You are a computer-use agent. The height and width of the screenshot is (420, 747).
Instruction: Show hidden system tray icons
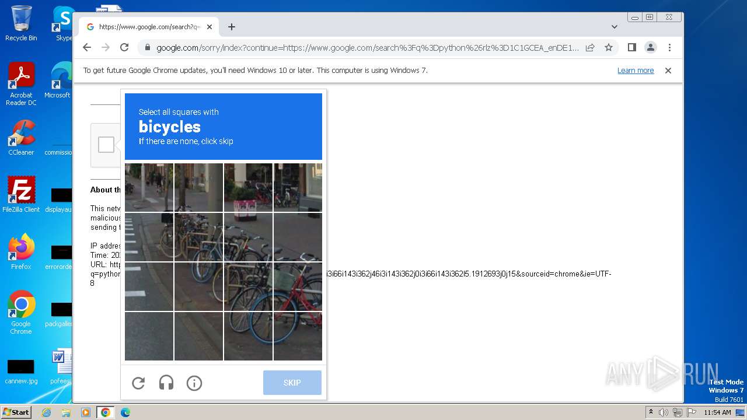click(x=651, y=412)
